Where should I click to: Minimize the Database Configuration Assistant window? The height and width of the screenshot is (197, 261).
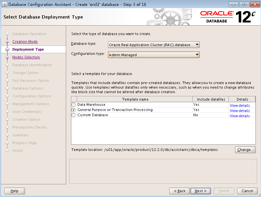click(x=234, y=4)
